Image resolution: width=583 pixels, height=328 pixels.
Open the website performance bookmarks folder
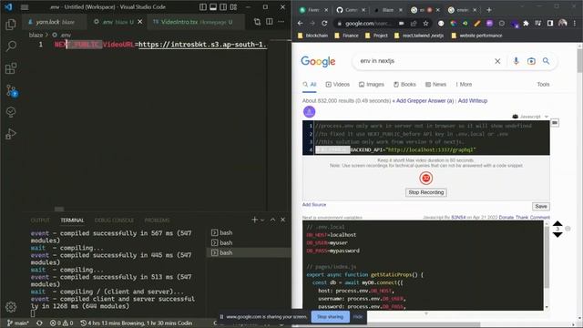click(x=476, y=36)
